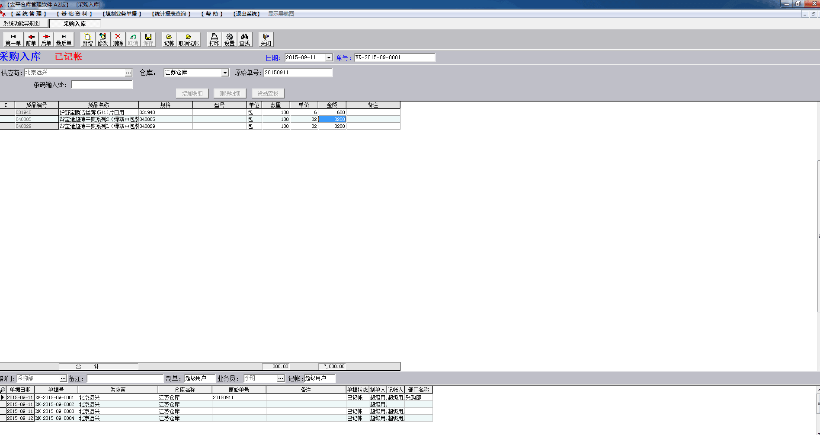Click the 保存 save toolbar icon
The width and height of the screenshot is (820, 435).
(x=148, y=39)
